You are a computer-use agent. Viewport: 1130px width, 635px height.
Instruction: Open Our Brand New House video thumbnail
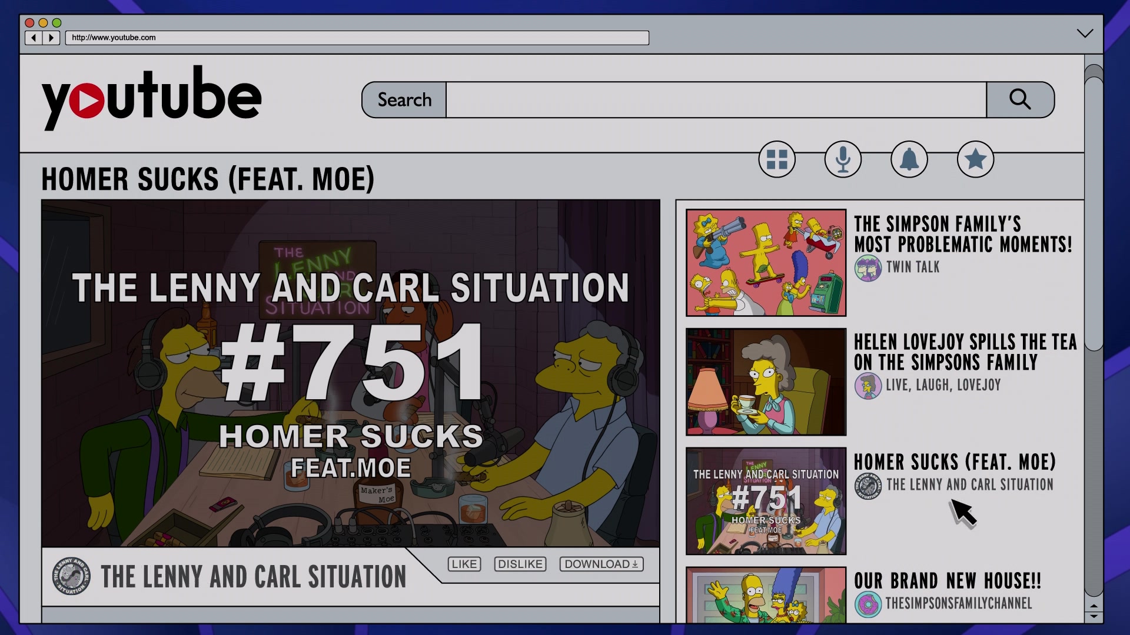click(x=766, y=594)
